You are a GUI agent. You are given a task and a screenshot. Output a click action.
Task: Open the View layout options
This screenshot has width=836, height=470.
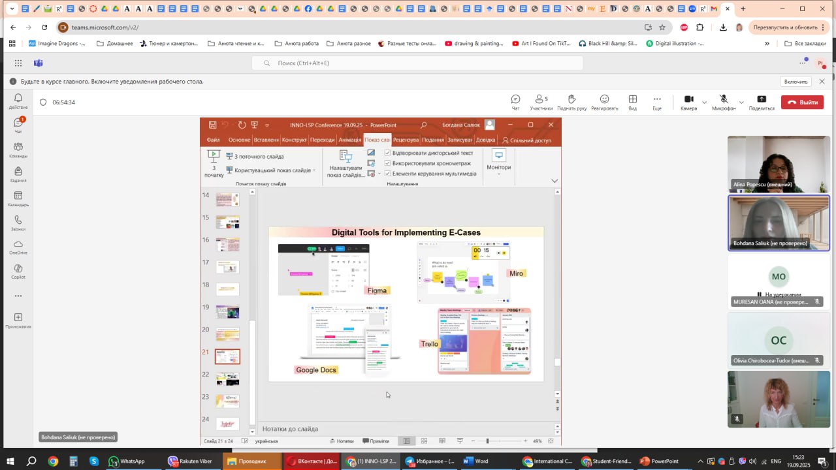pyautogui.click(x=632, y=102)
